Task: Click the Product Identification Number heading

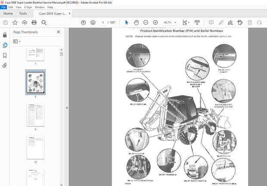Action: tap(182, 31)
